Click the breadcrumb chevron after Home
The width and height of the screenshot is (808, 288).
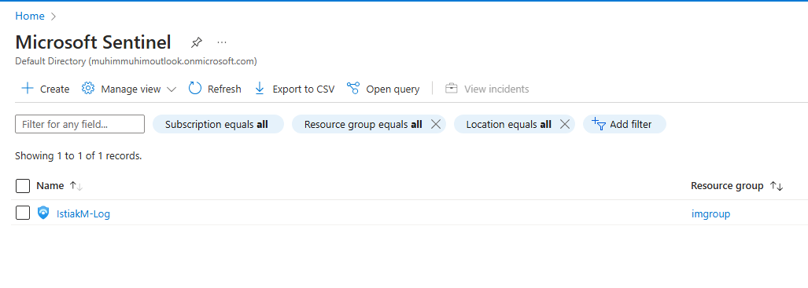point(53,16)
